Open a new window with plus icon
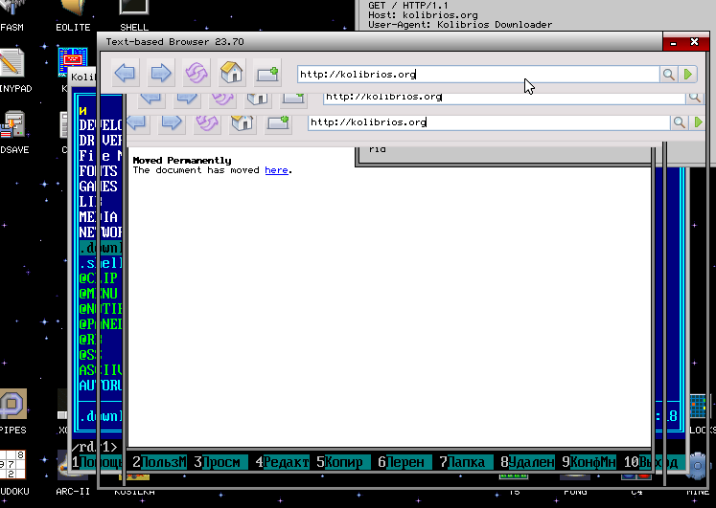 click(266, 74)
